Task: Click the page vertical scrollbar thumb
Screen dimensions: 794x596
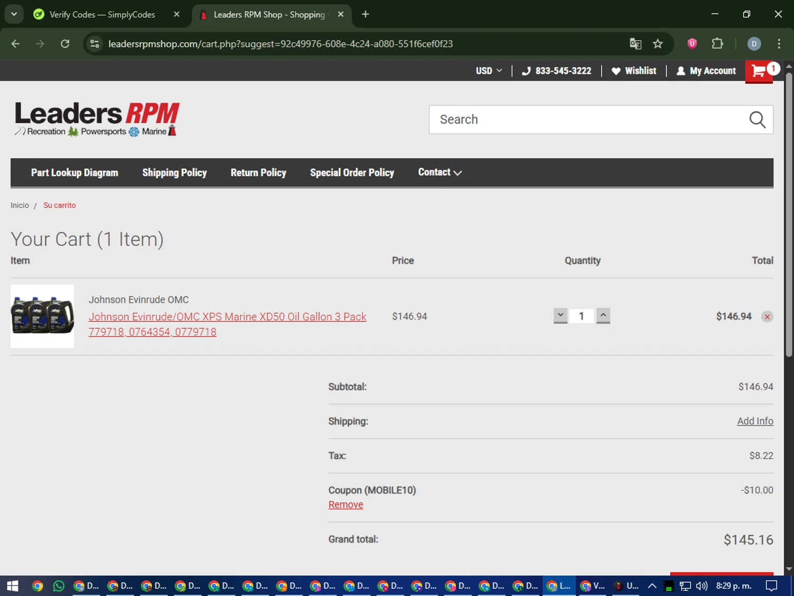Action: 789,215
